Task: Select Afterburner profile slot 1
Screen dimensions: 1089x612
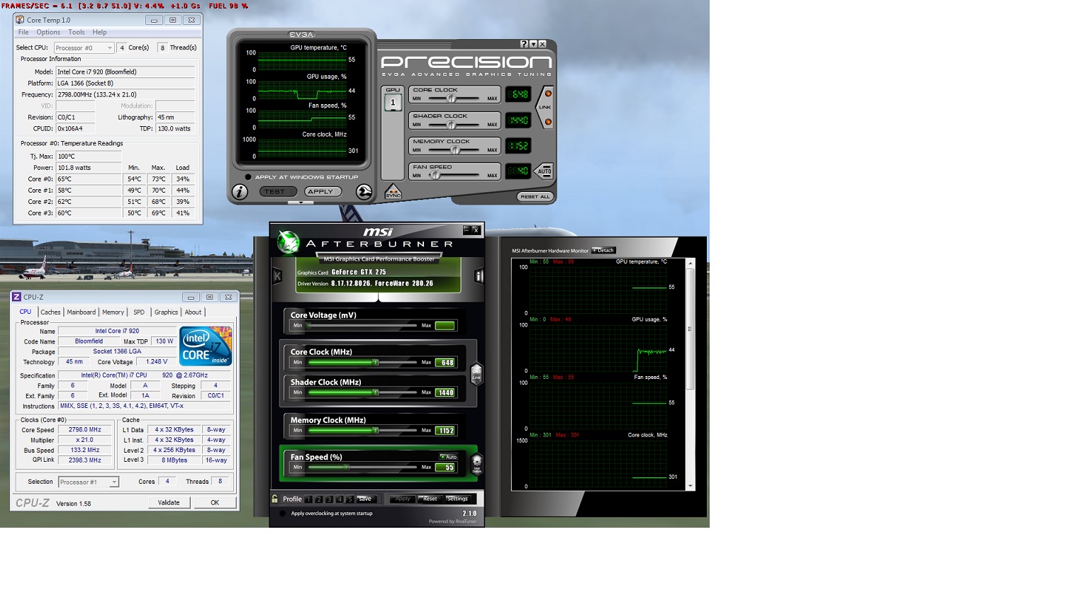Action: point(308,499)
